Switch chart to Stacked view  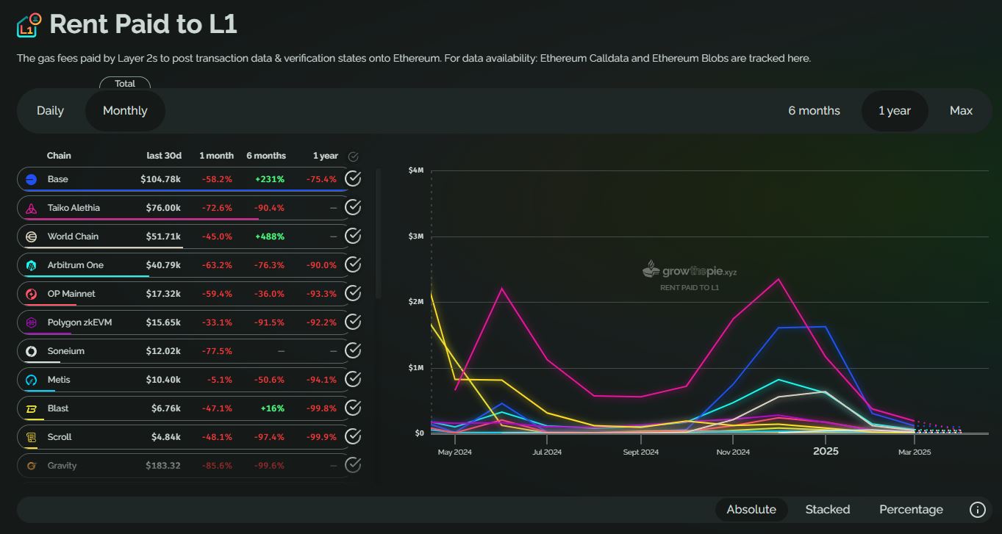pos(827,509)
